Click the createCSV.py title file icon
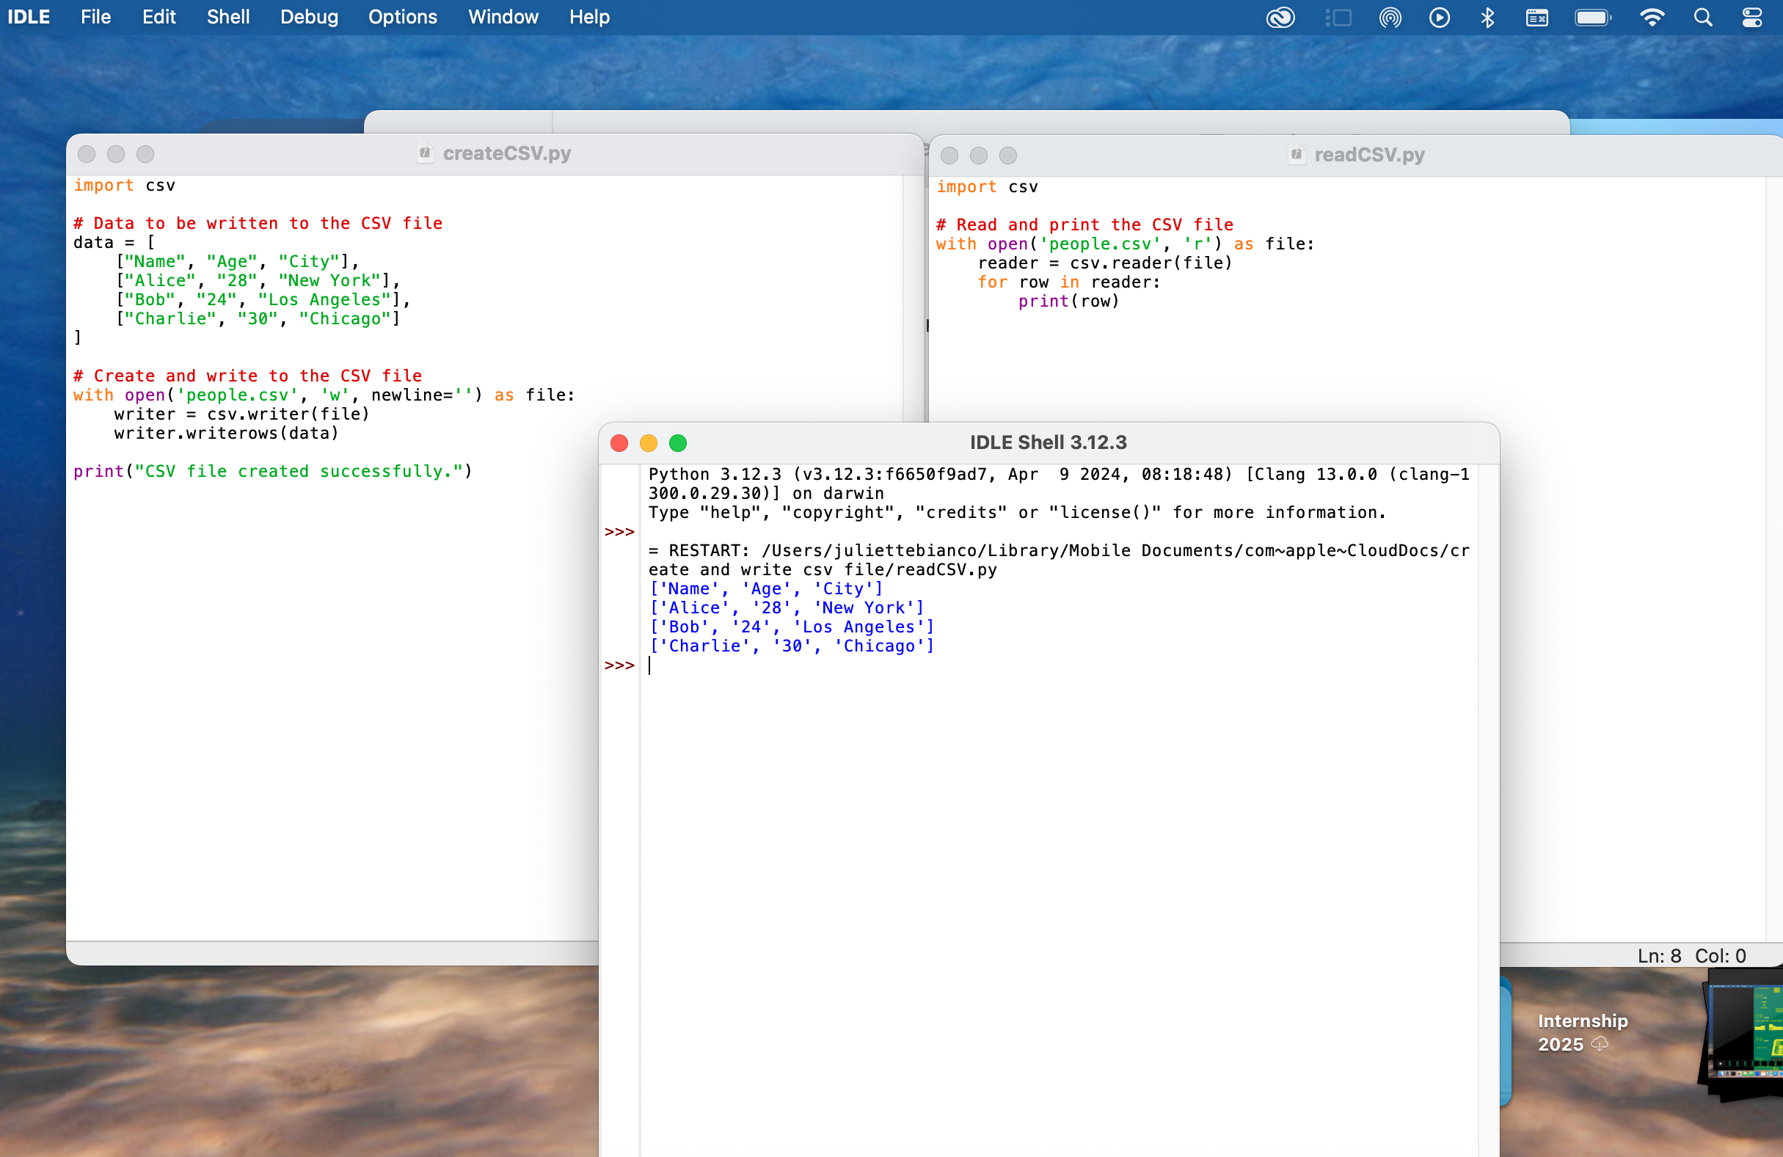Viewport: 1783px width, 1157px height. pos(426,153)
